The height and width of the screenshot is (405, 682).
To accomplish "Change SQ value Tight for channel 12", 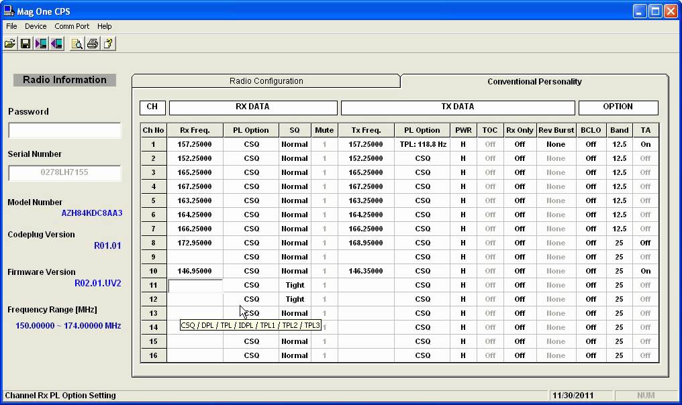I will pos(295,300).
